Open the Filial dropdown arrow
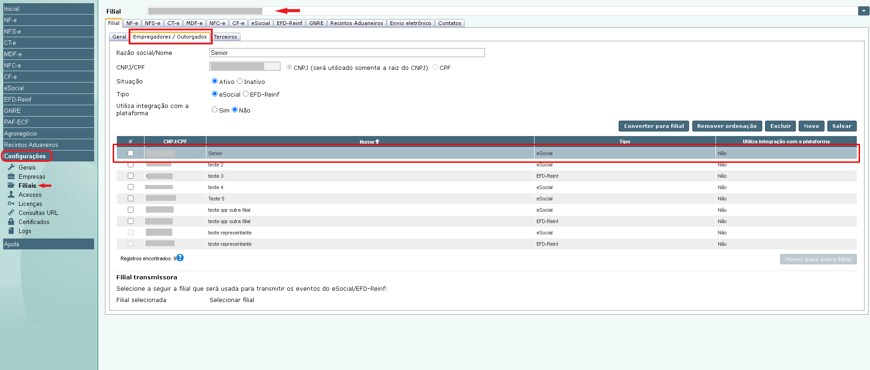 864,11
